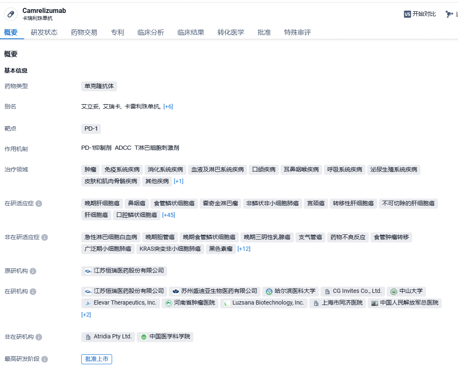This screenshot has width=458, height=373.
Task: Open the 特殊审评 tab
Action: coord(298,33)
